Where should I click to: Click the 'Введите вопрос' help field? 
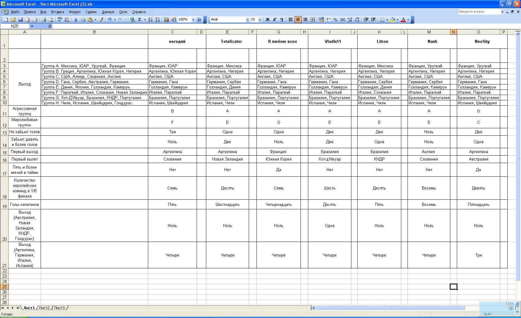pyautogui.click(x=479, y=12)
